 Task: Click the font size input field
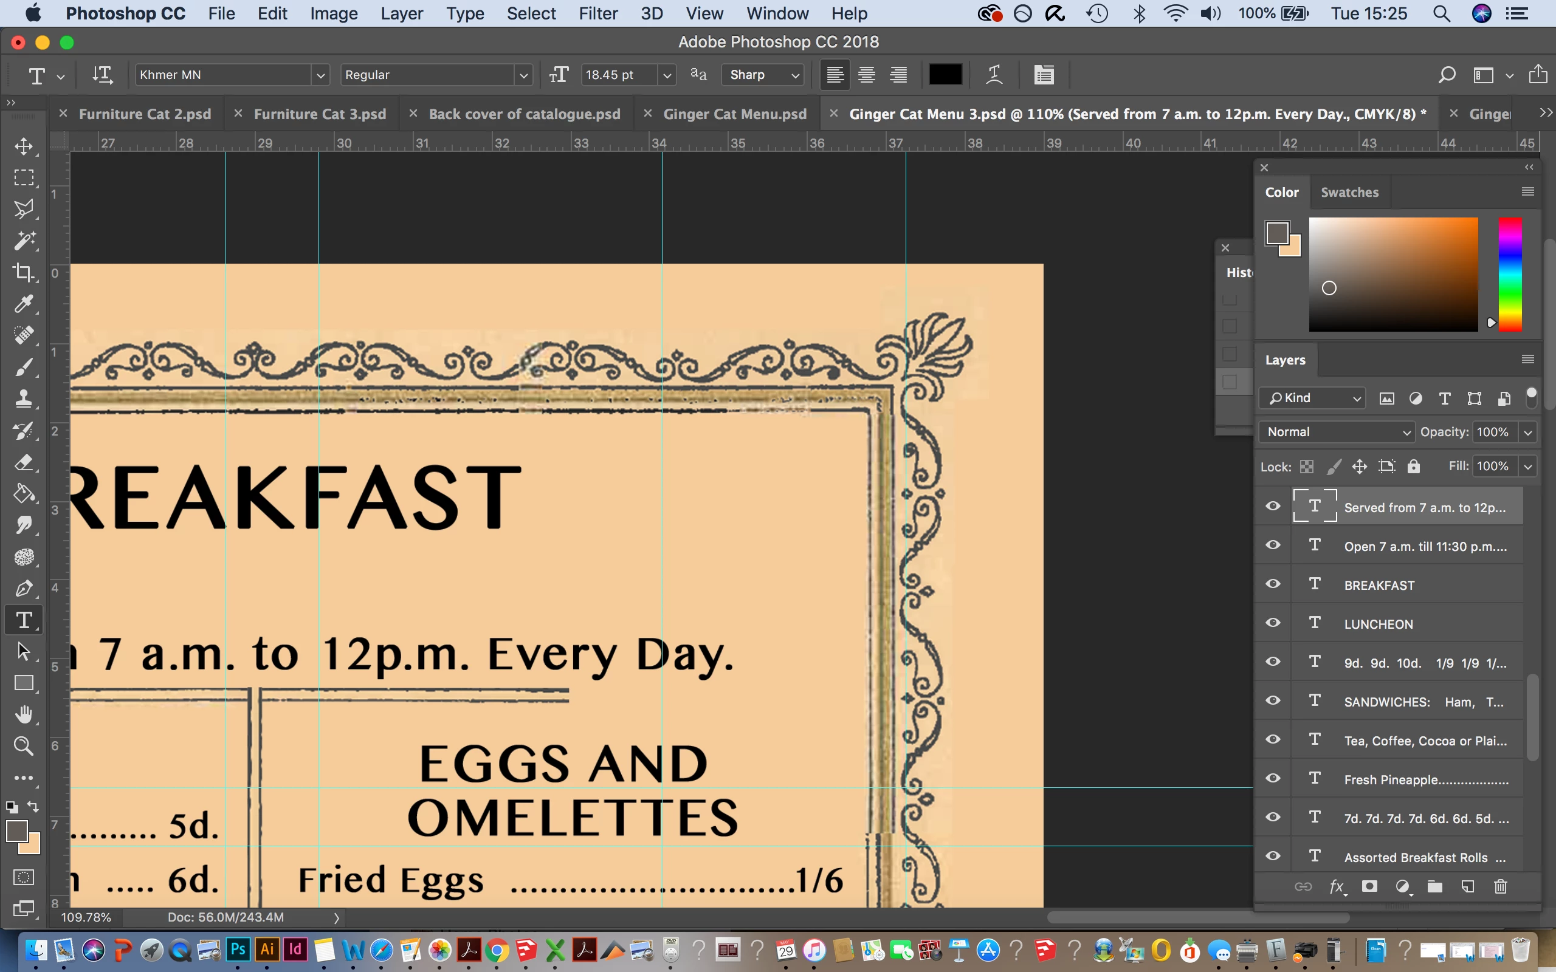(619, 75)
